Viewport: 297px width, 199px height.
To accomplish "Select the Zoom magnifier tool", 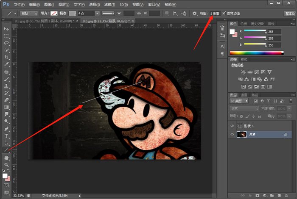I will pos(6,165).
